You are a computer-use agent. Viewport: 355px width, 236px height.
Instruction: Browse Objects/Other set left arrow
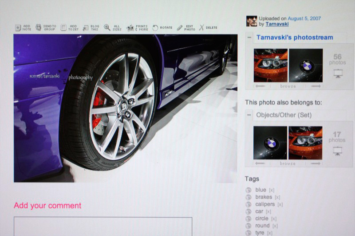[x=260, y=163]
